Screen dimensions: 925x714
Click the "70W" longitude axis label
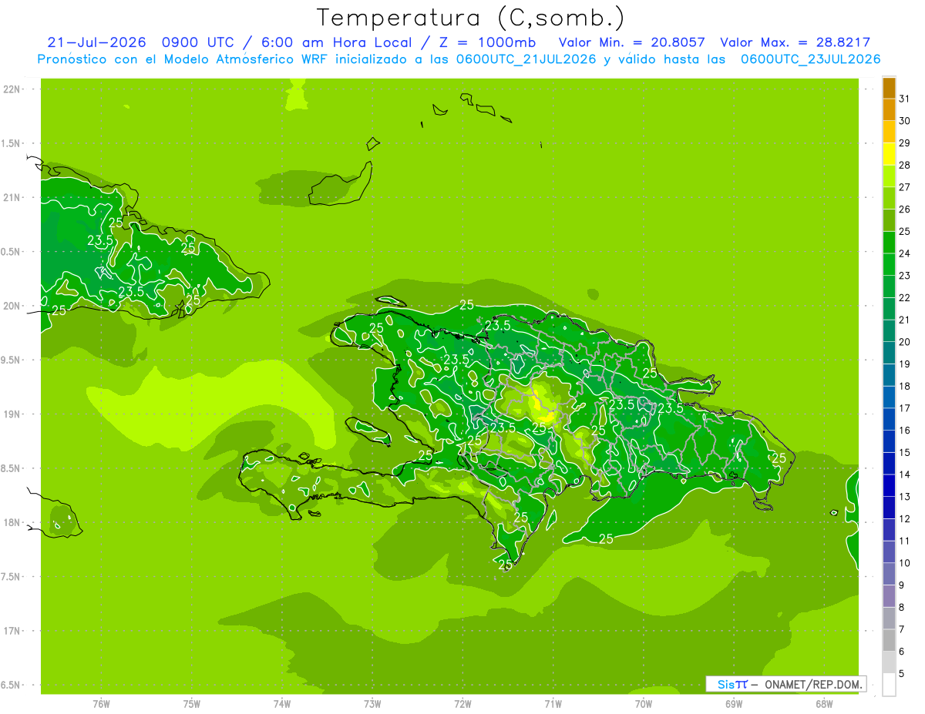644,704
